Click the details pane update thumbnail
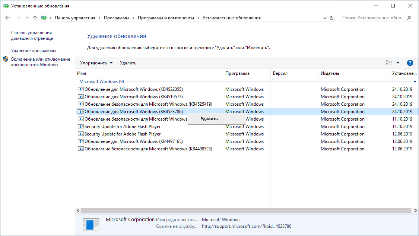Viewport: 419px width, 236px height. [91, 224]
